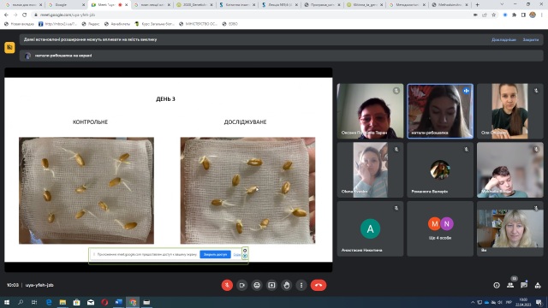548x308 pixels.
Task: Open the chat panel icon
Action: coord(524,285)
